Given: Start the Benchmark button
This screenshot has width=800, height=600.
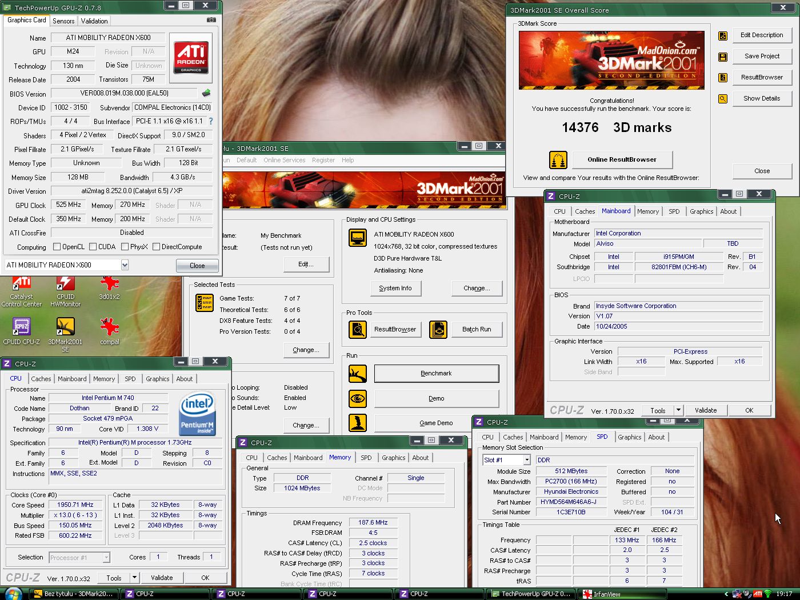Looking at the screenshot, I should pyautogui.click(x=437, y=374).
